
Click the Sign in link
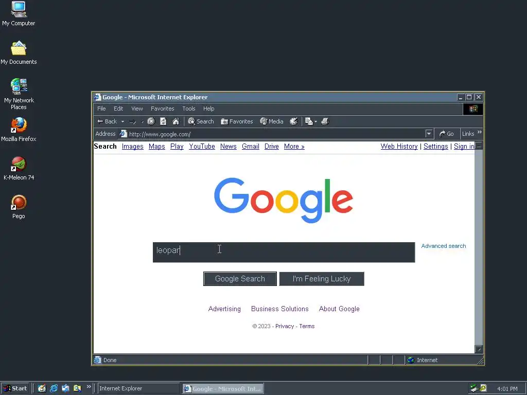(x=464, y=147)
